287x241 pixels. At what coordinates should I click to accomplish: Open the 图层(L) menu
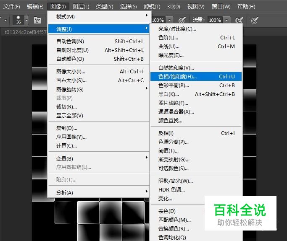coord(81,7)
